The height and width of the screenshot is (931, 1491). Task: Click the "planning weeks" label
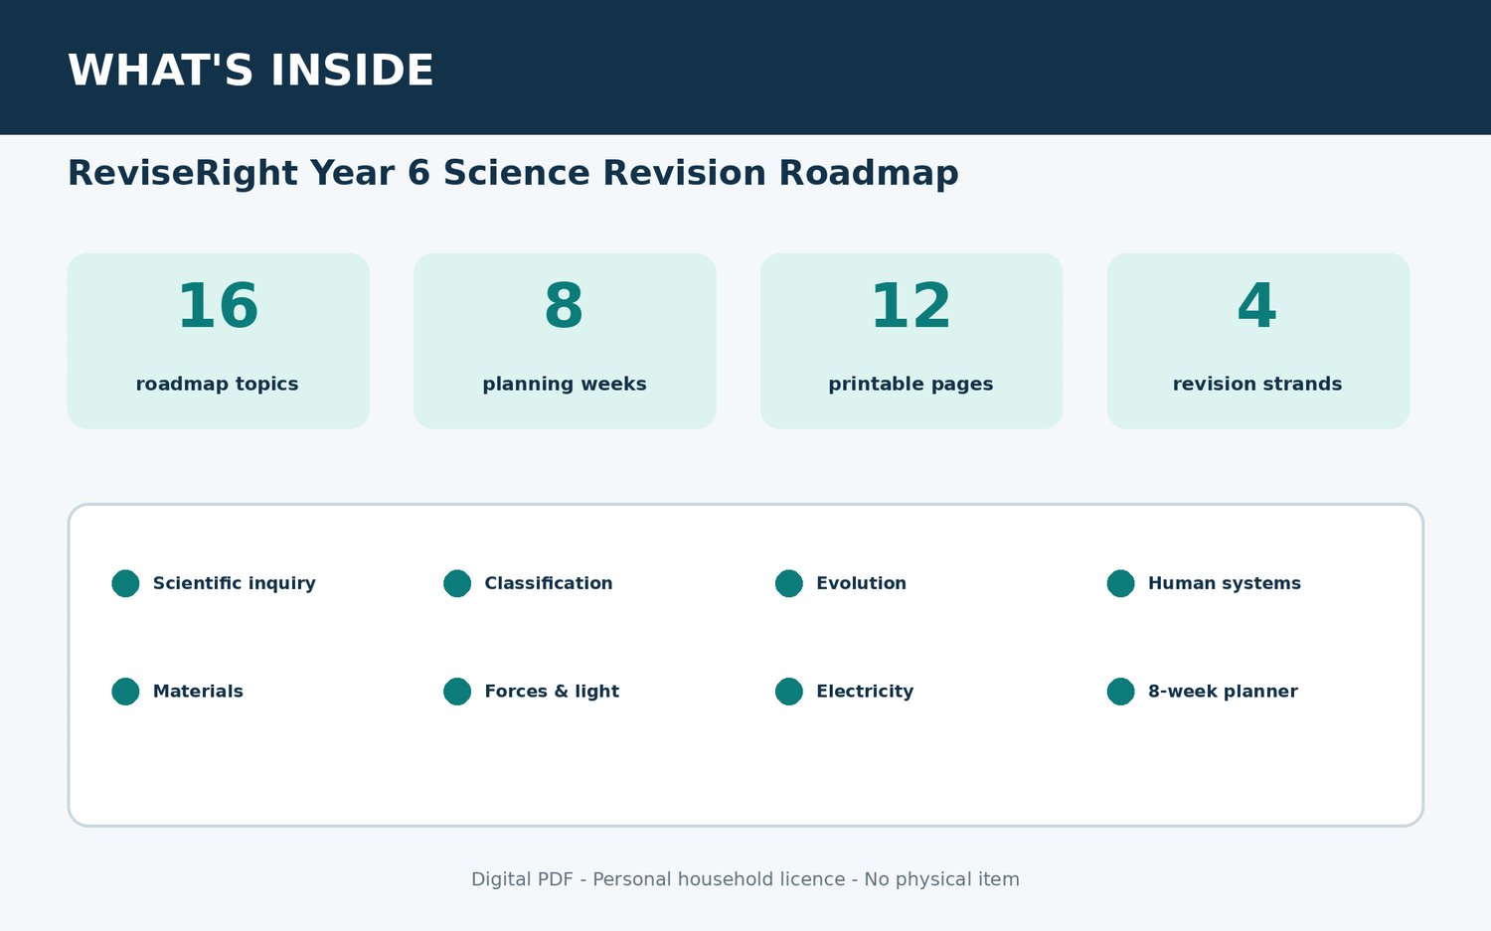tap(565, 385)
